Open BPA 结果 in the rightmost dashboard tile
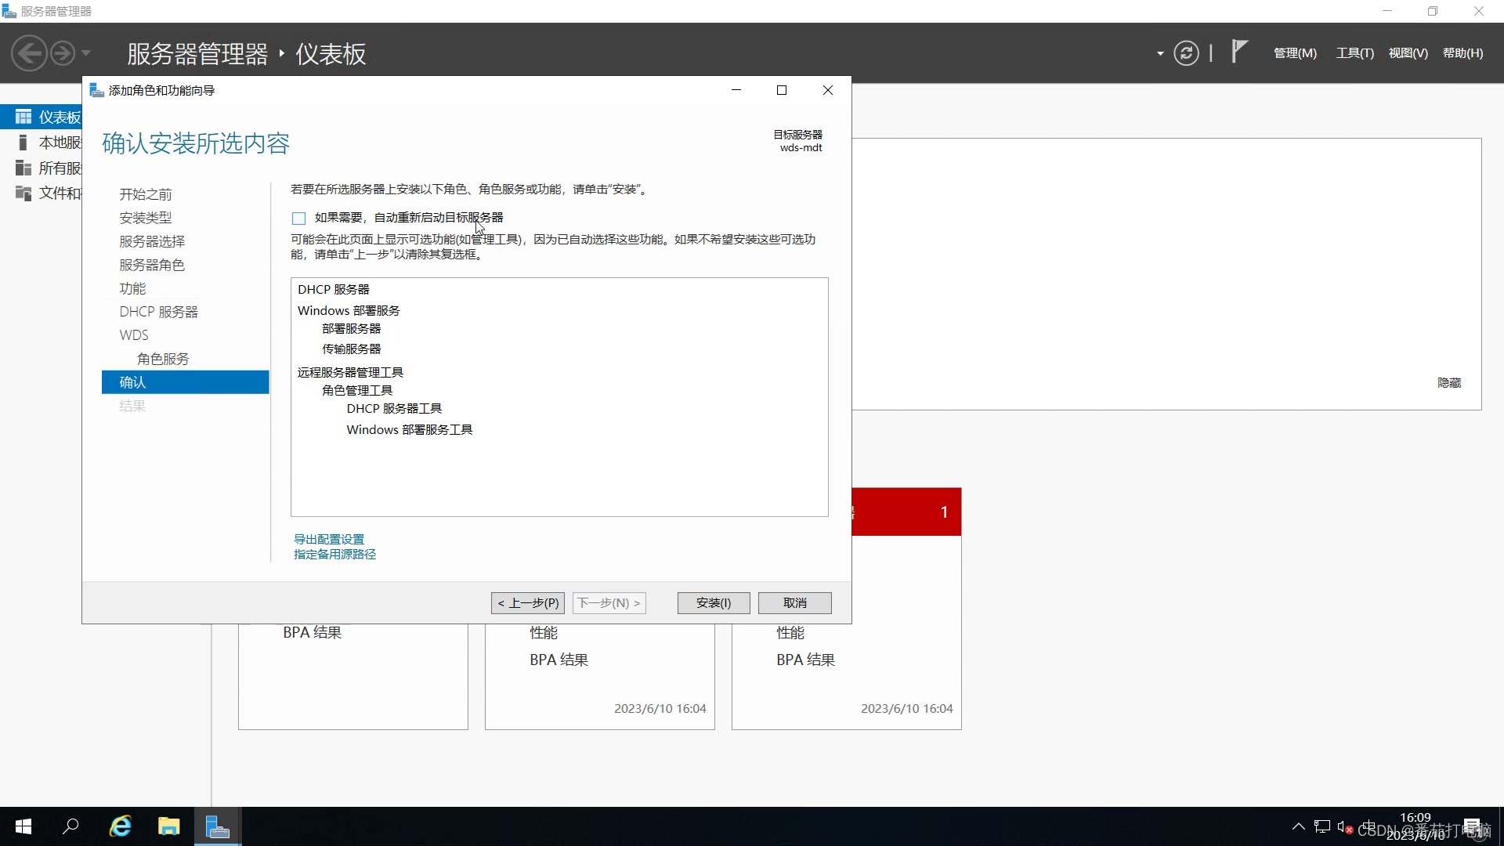Image resolution: width=1504 pixels, height=846 pixels. tap(806, 660)
